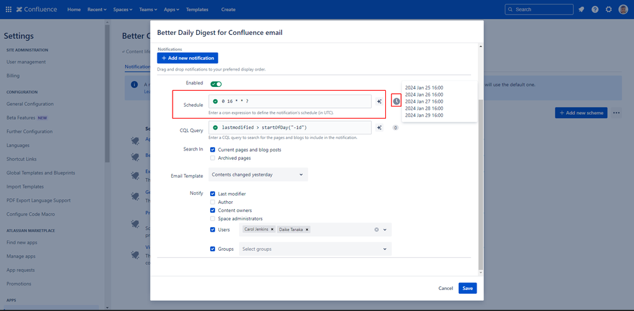Remove Carol Jenkins from Users field
Viewport: 634px width, 311px height.
pos(272,229)
